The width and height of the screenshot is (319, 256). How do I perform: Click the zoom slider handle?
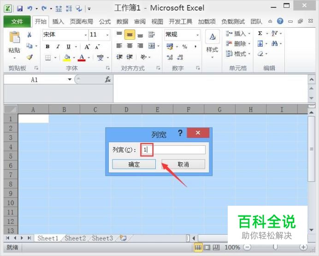(275, 247)
